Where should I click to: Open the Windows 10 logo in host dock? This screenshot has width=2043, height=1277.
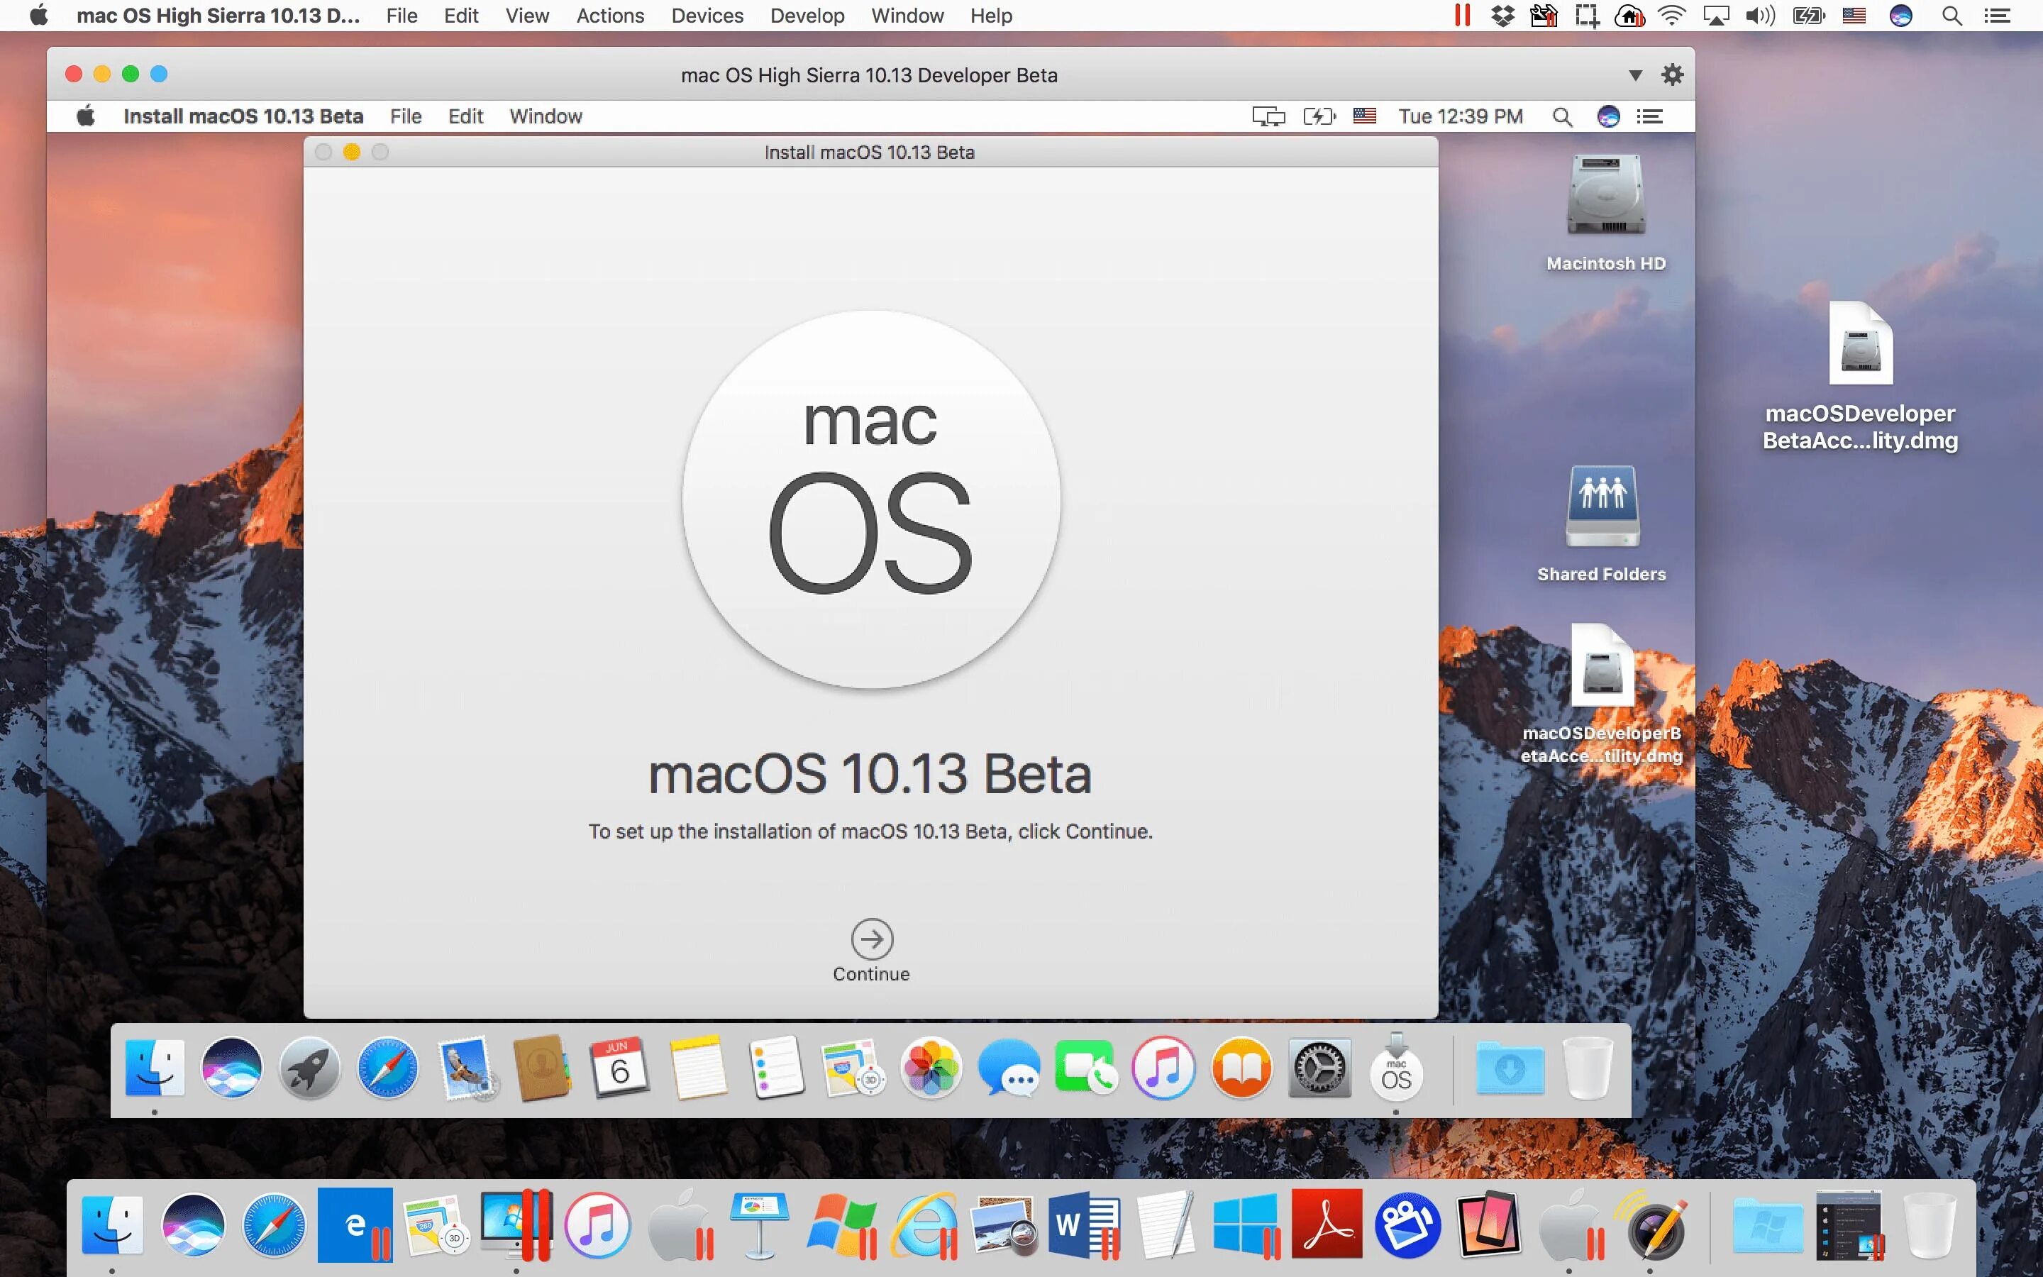click(x=1246, y=1225)
